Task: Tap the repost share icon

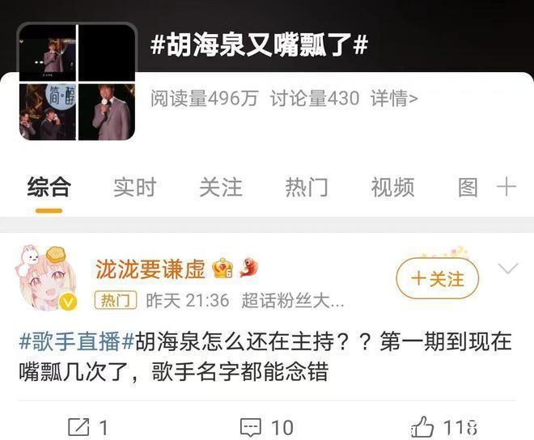Action: pyautogui.click(x=78, y=427)
